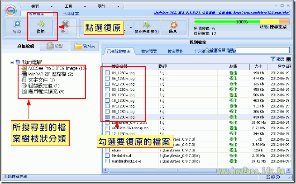Tick the checkbox for MediaInfo.dll
296x184 pixels.
107,156
